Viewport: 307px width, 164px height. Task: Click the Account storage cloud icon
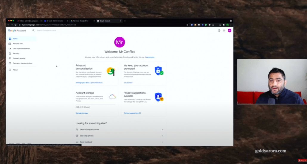(x=112, y=97)
